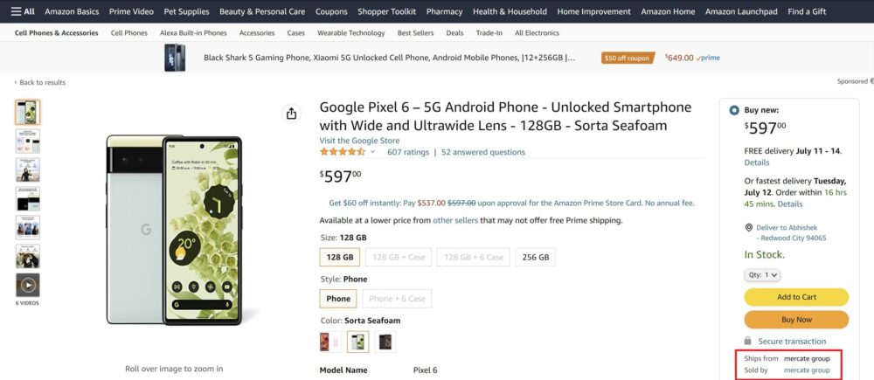
Task: Click the share icon above product image
Action: 292,114
